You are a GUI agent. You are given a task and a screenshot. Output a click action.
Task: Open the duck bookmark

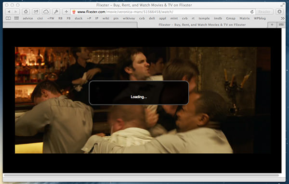coord(79,18)
